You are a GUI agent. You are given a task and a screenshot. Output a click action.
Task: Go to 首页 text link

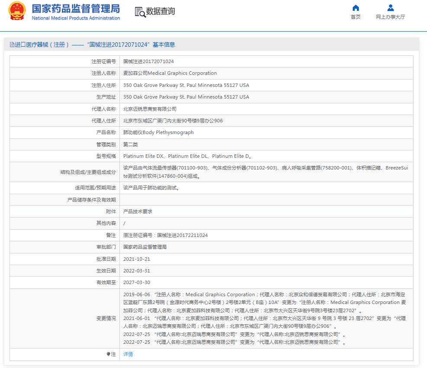(x=356, y=17)
